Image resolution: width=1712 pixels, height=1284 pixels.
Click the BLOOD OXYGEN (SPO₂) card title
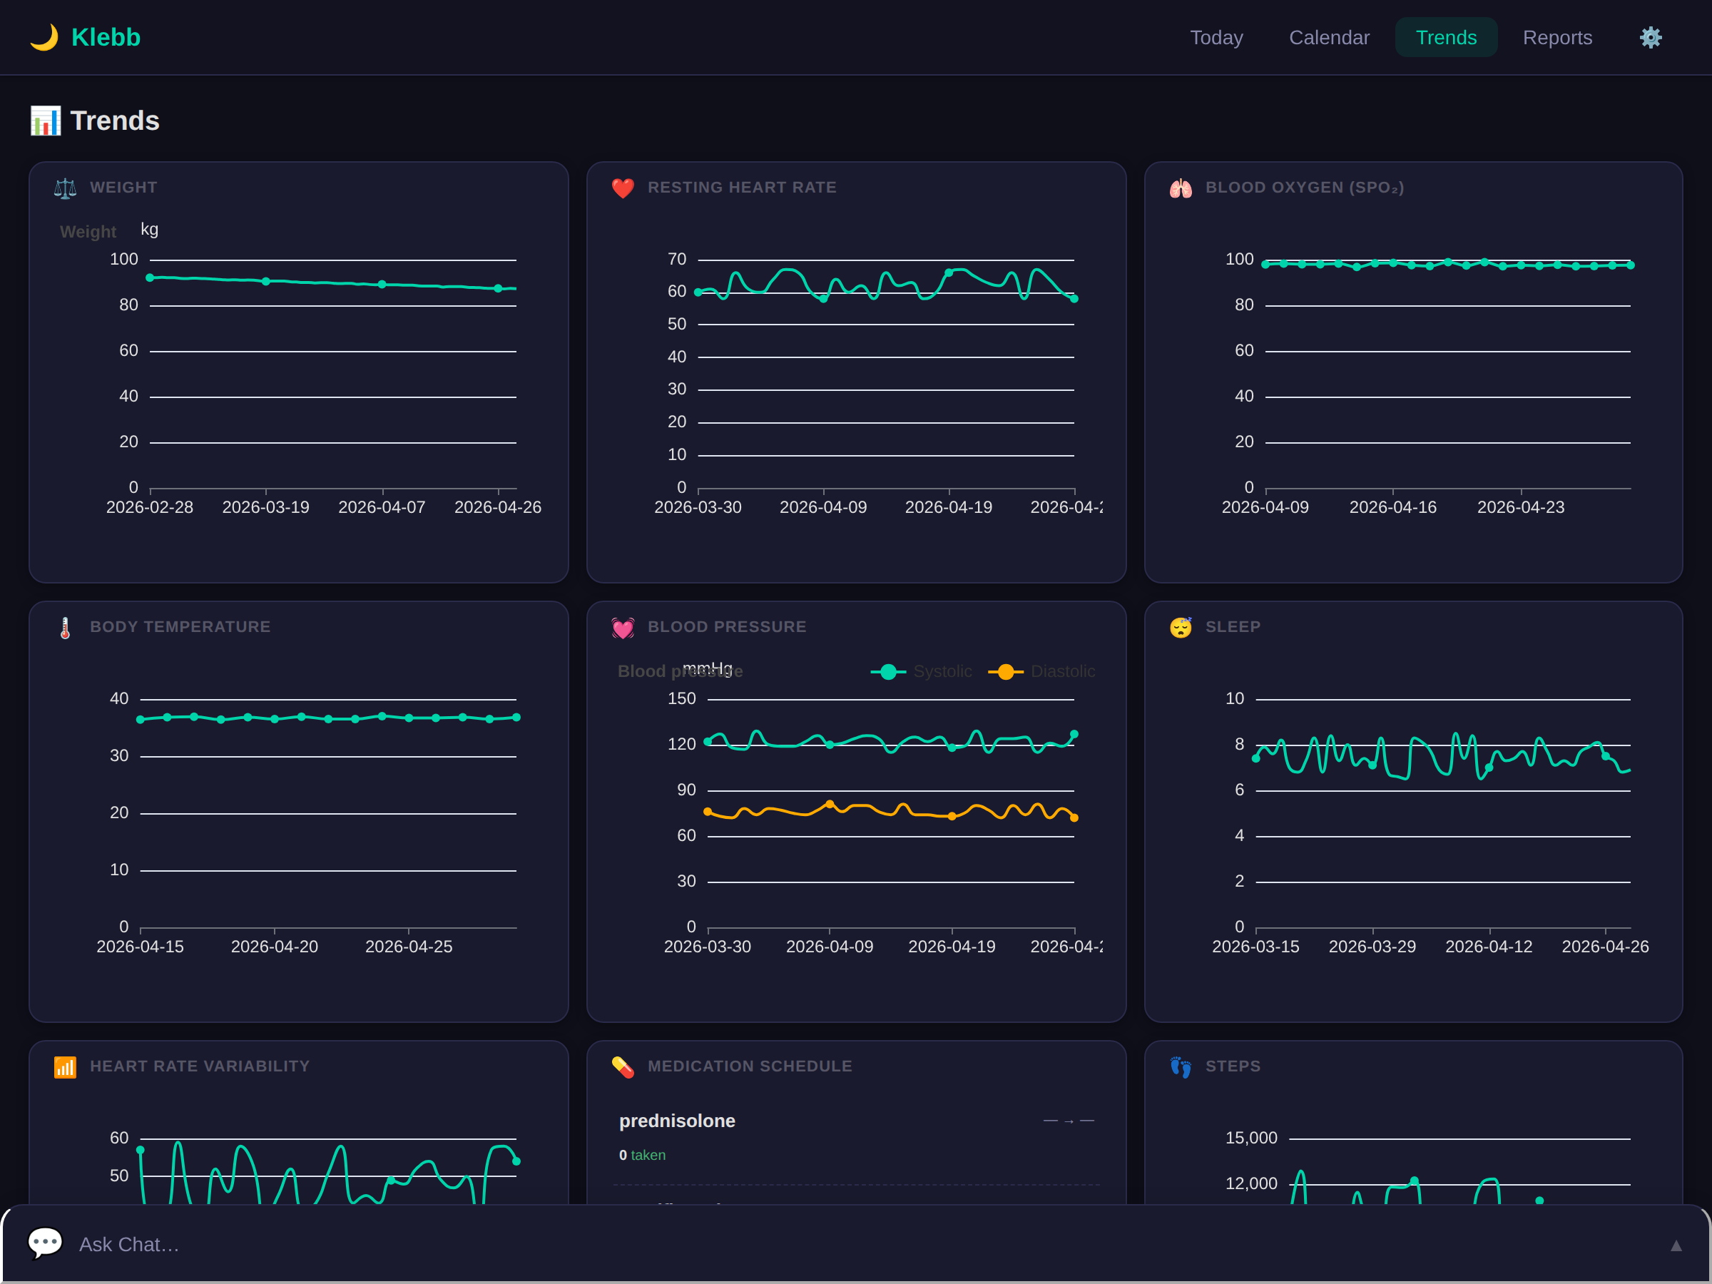[x=1305, y=188]
